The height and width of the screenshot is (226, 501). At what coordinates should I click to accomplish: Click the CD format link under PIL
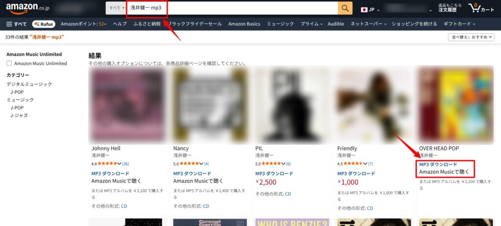(x=288, y=194)
